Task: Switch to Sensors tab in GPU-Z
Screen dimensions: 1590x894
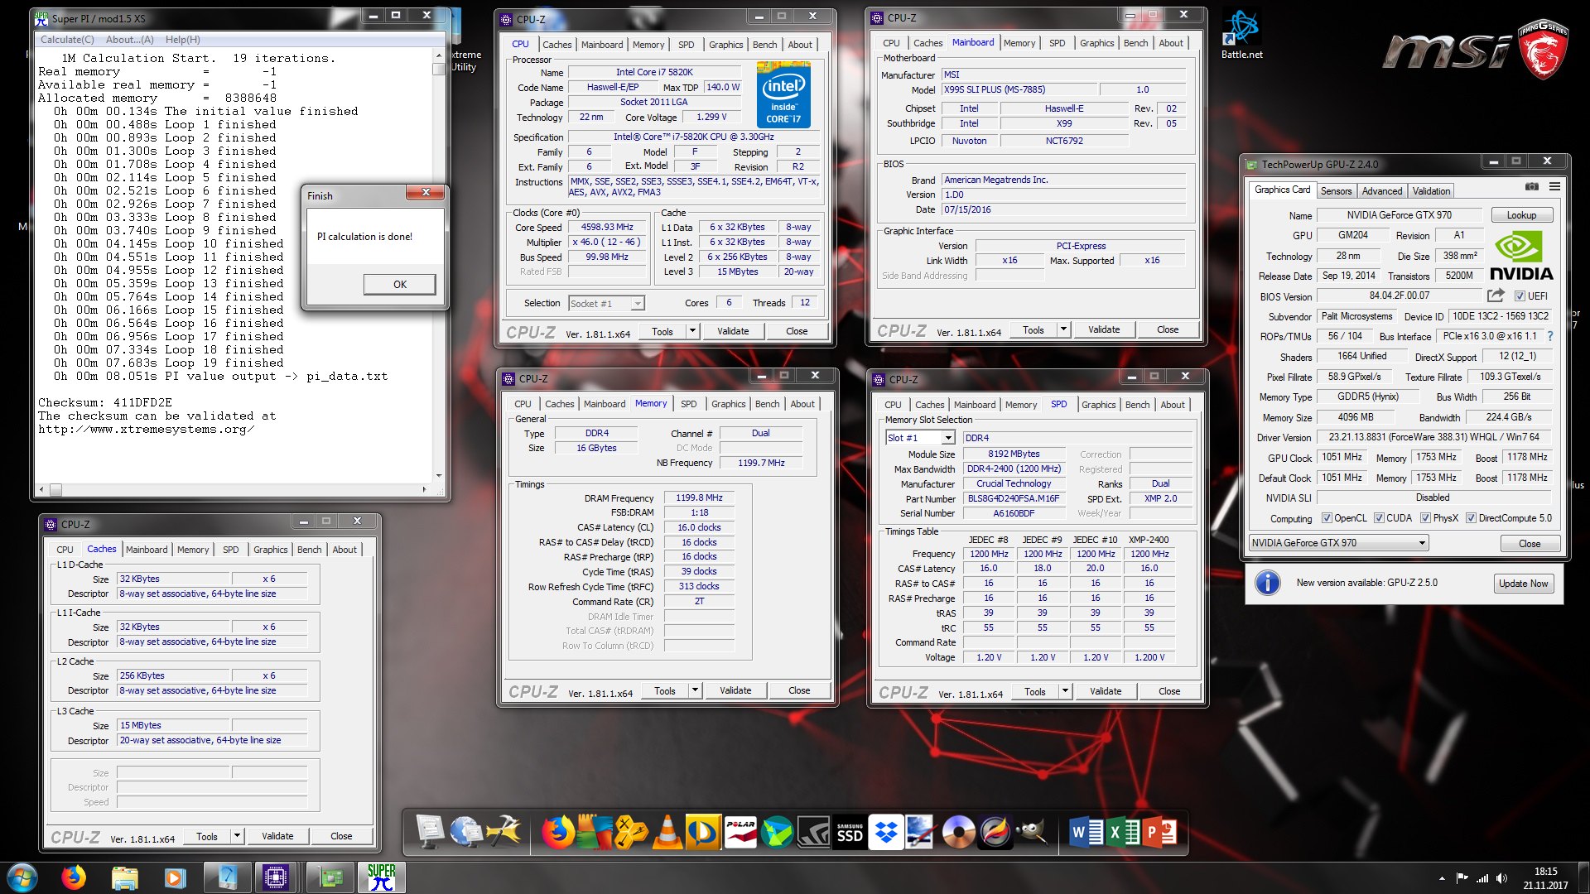Action: point(1336,191)
